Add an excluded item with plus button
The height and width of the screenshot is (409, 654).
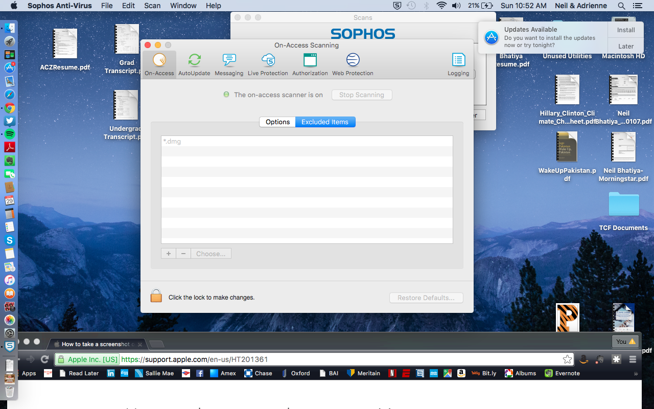(169, 254)
